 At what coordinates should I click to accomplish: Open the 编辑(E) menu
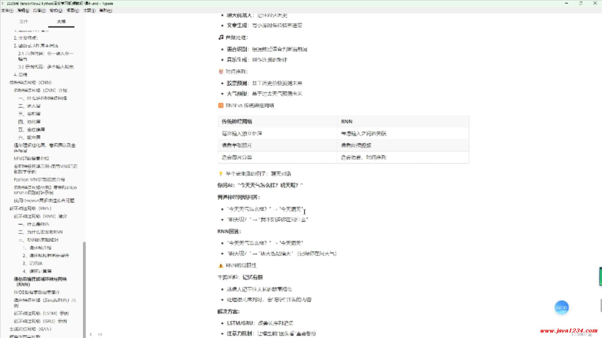coord(23,10)
